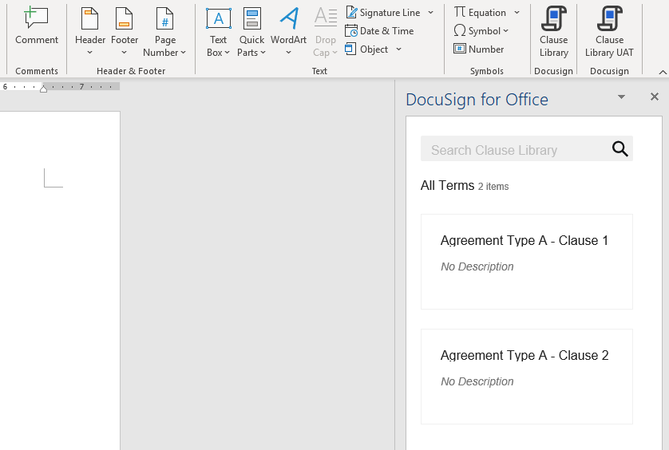669x450 pixels.
Task: Insert a Number symbol
Action: click(x=479, y=49)
